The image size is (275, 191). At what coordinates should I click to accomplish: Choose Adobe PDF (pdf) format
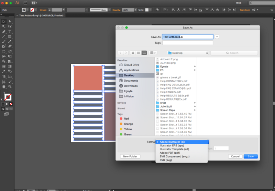tap(170, 153)
